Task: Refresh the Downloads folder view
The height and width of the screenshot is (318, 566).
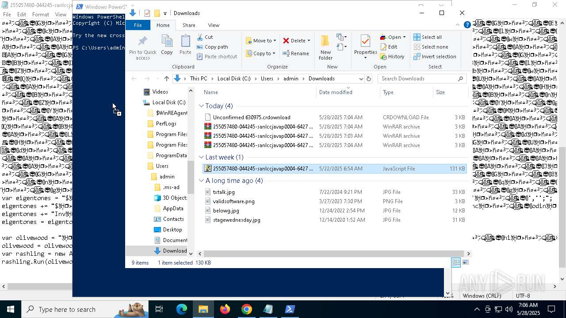Action: click(x=369, y=79)
